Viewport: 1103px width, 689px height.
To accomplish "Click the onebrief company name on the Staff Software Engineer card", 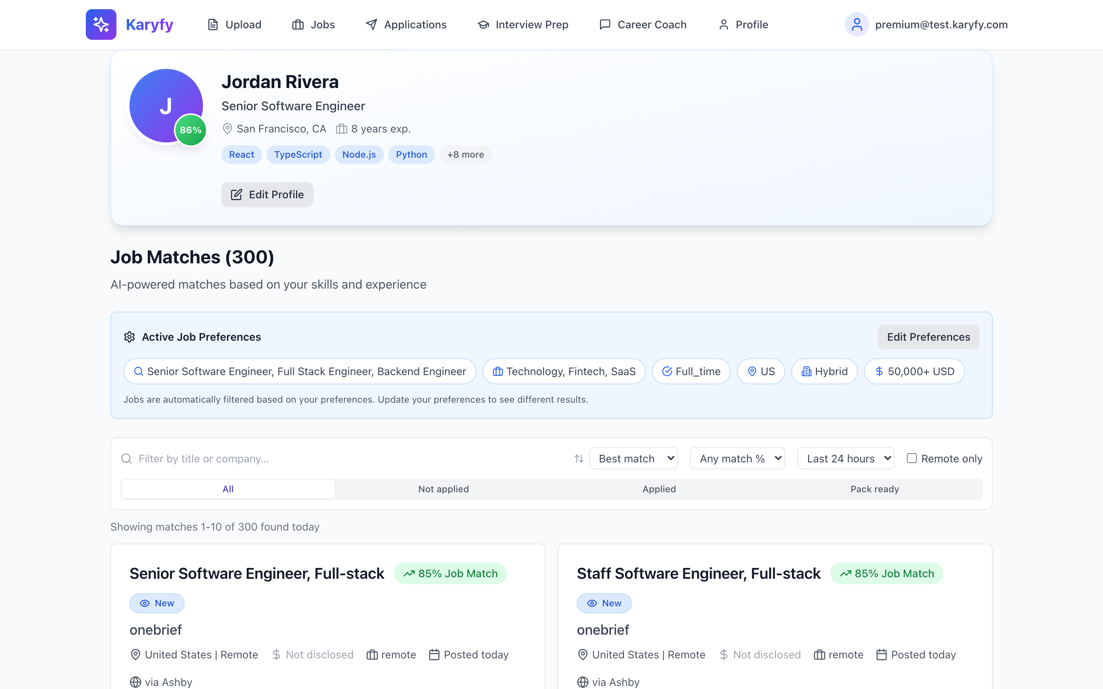I will [x=603, y=630].
